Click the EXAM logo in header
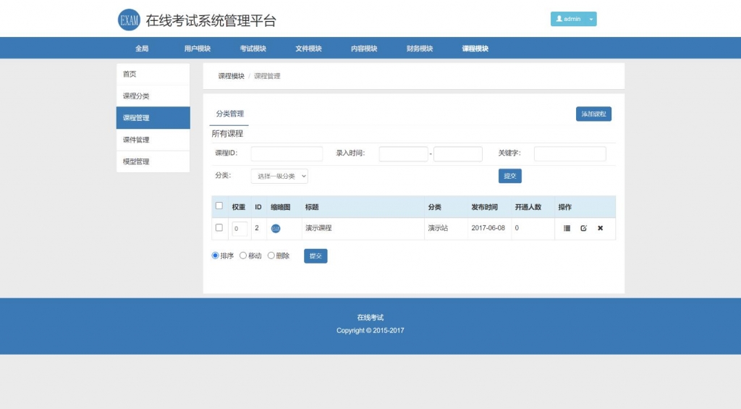Screen dimensions: 741x409 tap(129, 20)
